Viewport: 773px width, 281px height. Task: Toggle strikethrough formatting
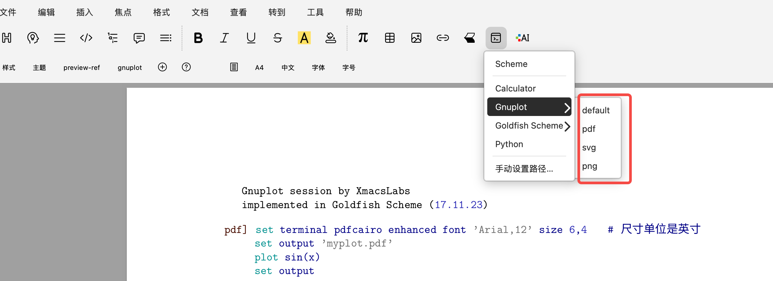(278, 38)
